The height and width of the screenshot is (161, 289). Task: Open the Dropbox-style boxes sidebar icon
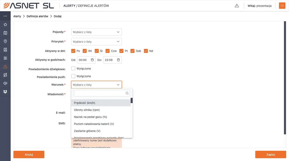[5, 92]
